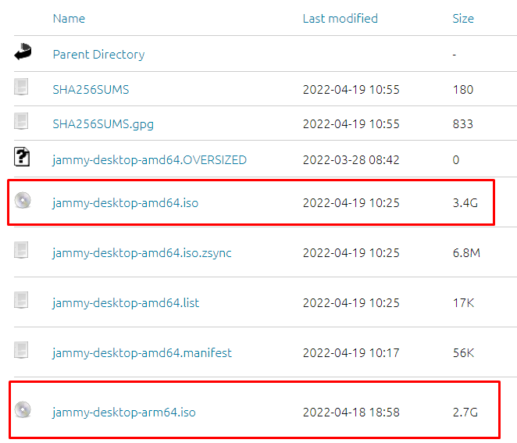The image size is (517, 443).
Task: Select the 3.4G size value
Action: pyautogui.click(x=465, y=203)
